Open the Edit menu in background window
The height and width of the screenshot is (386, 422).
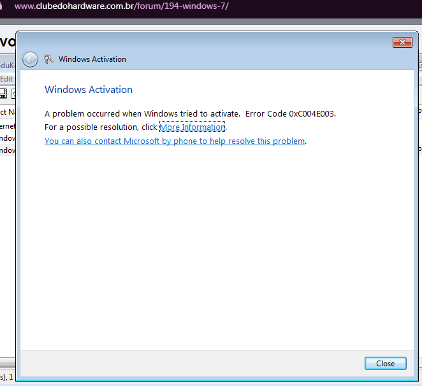6,79
